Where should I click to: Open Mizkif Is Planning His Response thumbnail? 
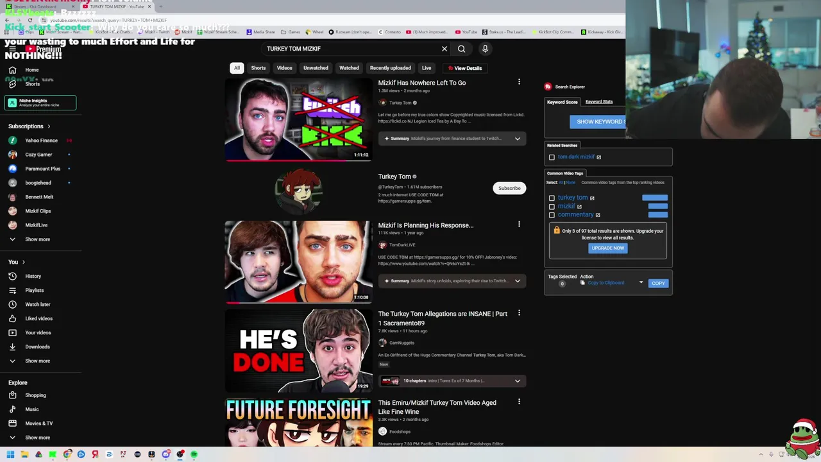(298, 262)
